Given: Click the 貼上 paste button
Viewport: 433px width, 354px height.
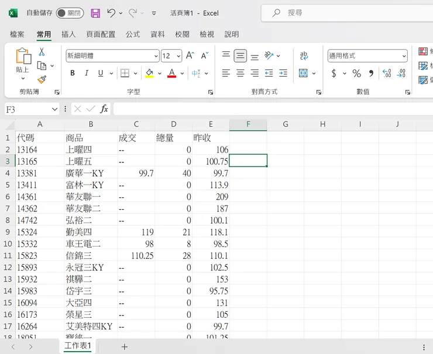Looking at the screenshot, I should pyautogui.click(x=22, y=61).
